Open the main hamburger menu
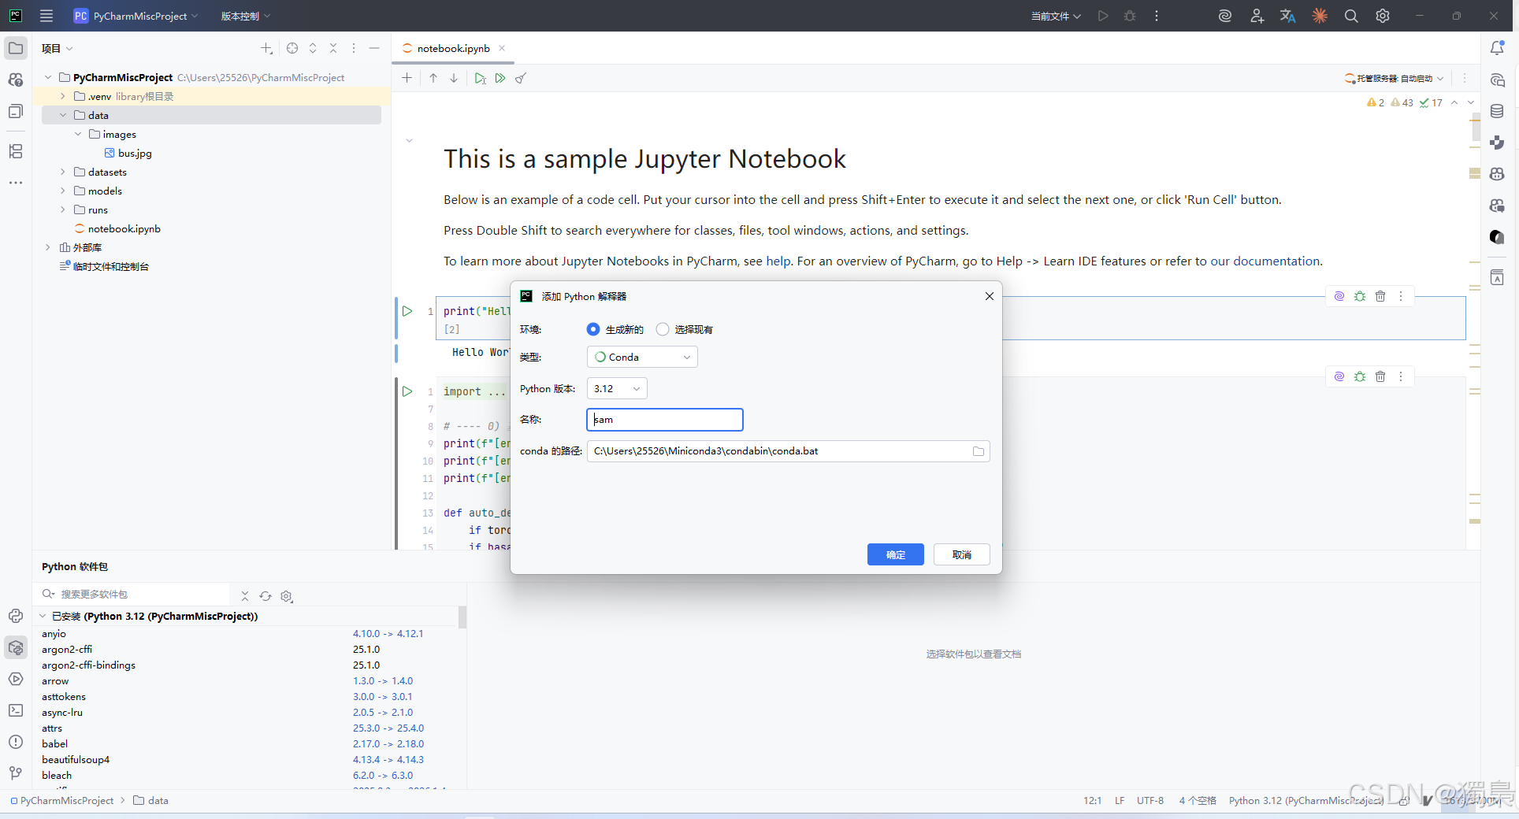The width and height of the screenshot is (1519, 819). [x=46, y=16]
